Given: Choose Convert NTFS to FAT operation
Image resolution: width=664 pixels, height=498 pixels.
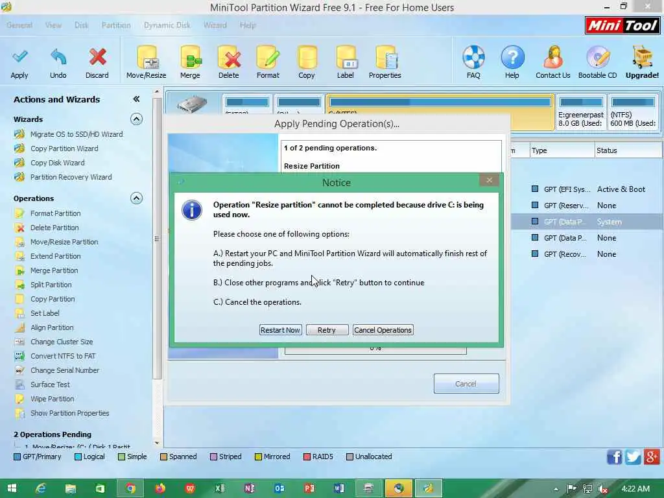Looking at the screenshot, I should (63, 356).
